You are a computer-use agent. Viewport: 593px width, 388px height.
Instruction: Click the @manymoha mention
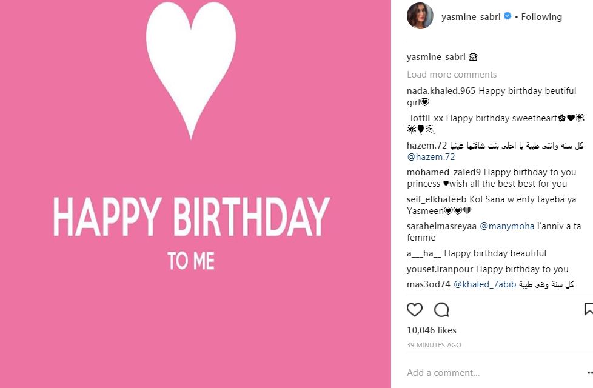(x=507, y=226)
